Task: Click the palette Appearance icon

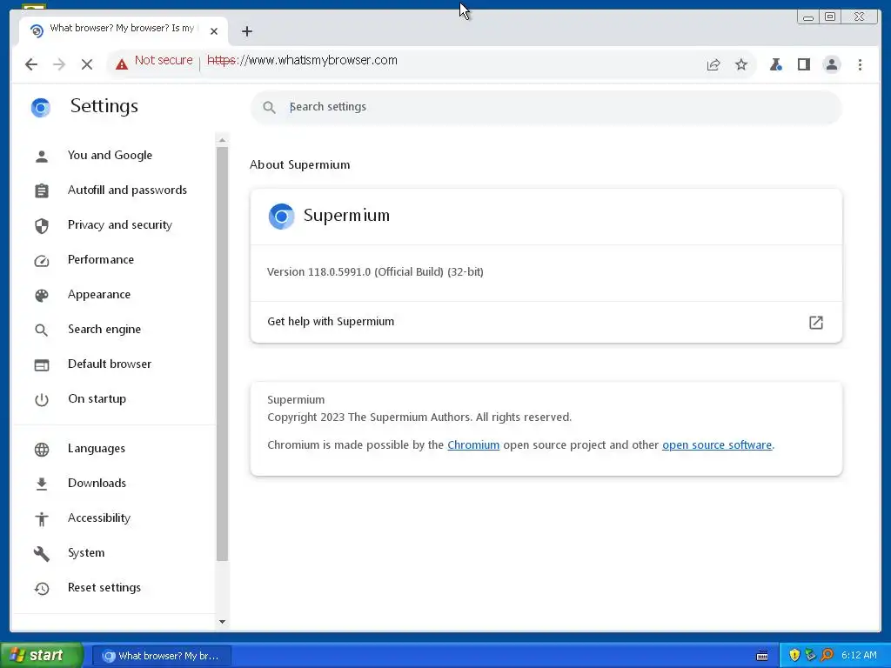Action: pyautogui.click(x=42, y=296)
